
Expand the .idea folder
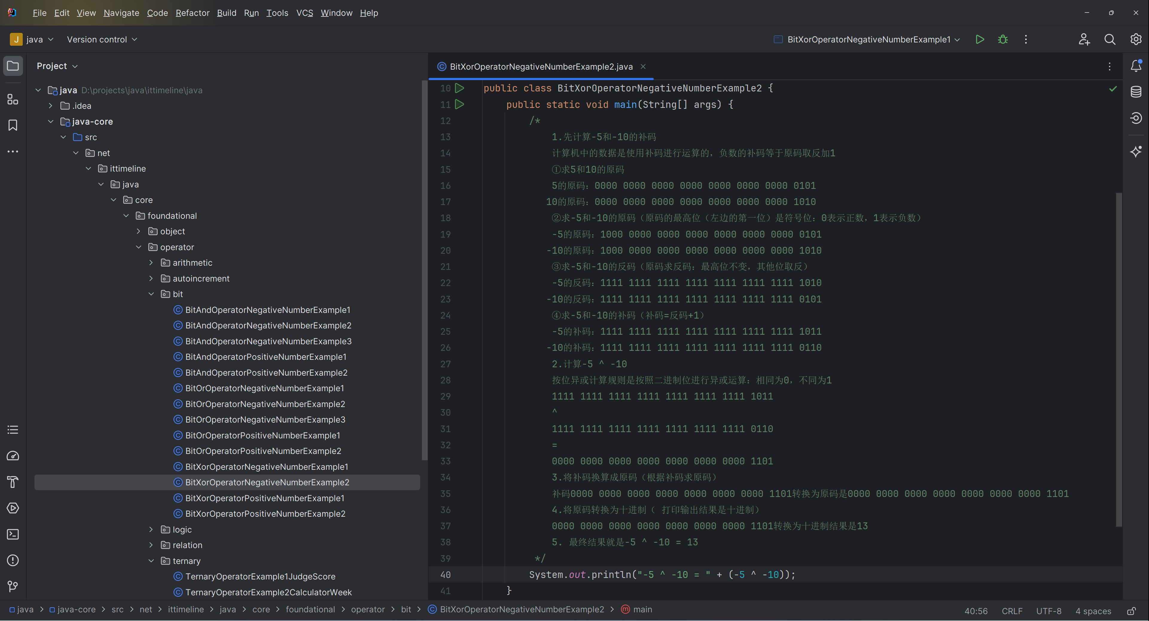pos(51,106)
